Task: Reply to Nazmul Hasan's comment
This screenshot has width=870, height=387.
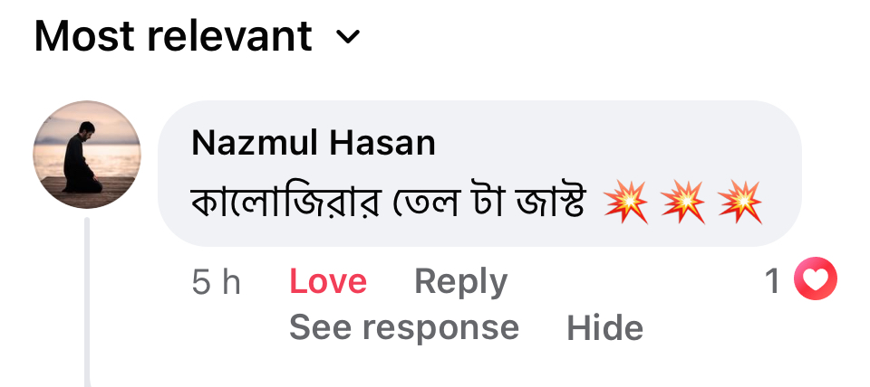Action: [460, 282]
